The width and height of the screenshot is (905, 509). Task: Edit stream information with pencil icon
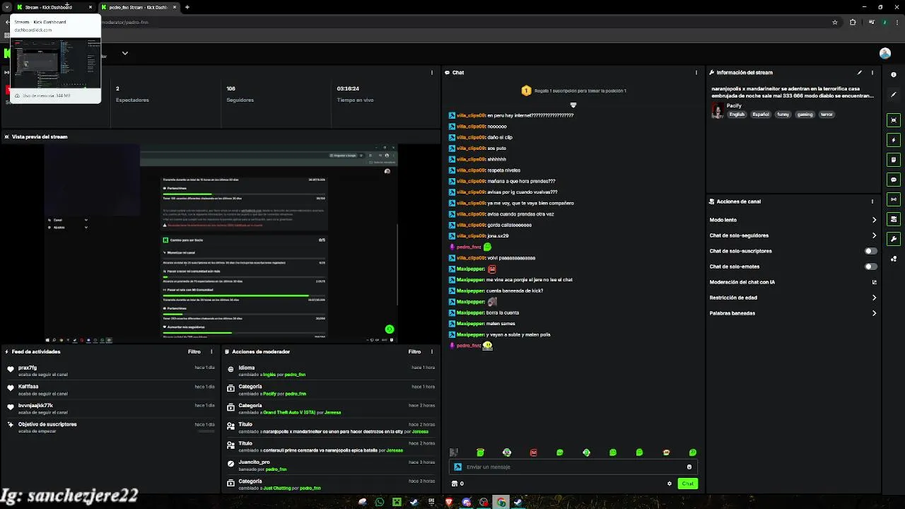pos(860,72)
